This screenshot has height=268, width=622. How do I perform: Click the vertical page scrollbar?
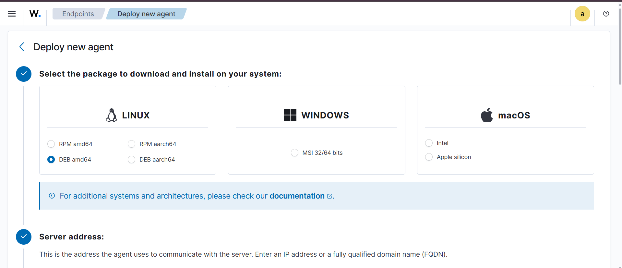click(x=620, y=45)
